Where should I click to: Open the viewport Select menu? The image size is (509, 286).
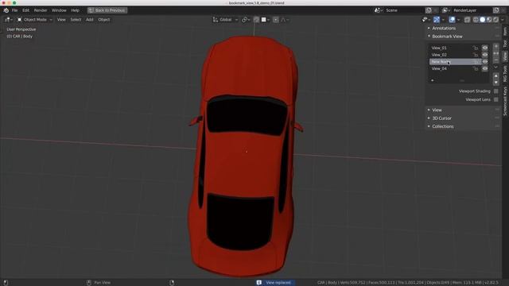76,20
